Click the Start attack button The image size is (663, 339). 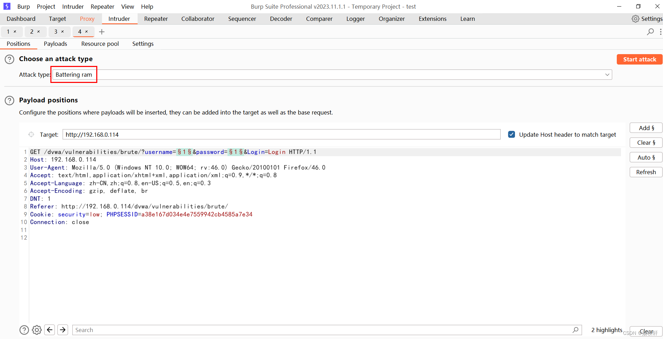click(639, 59)
